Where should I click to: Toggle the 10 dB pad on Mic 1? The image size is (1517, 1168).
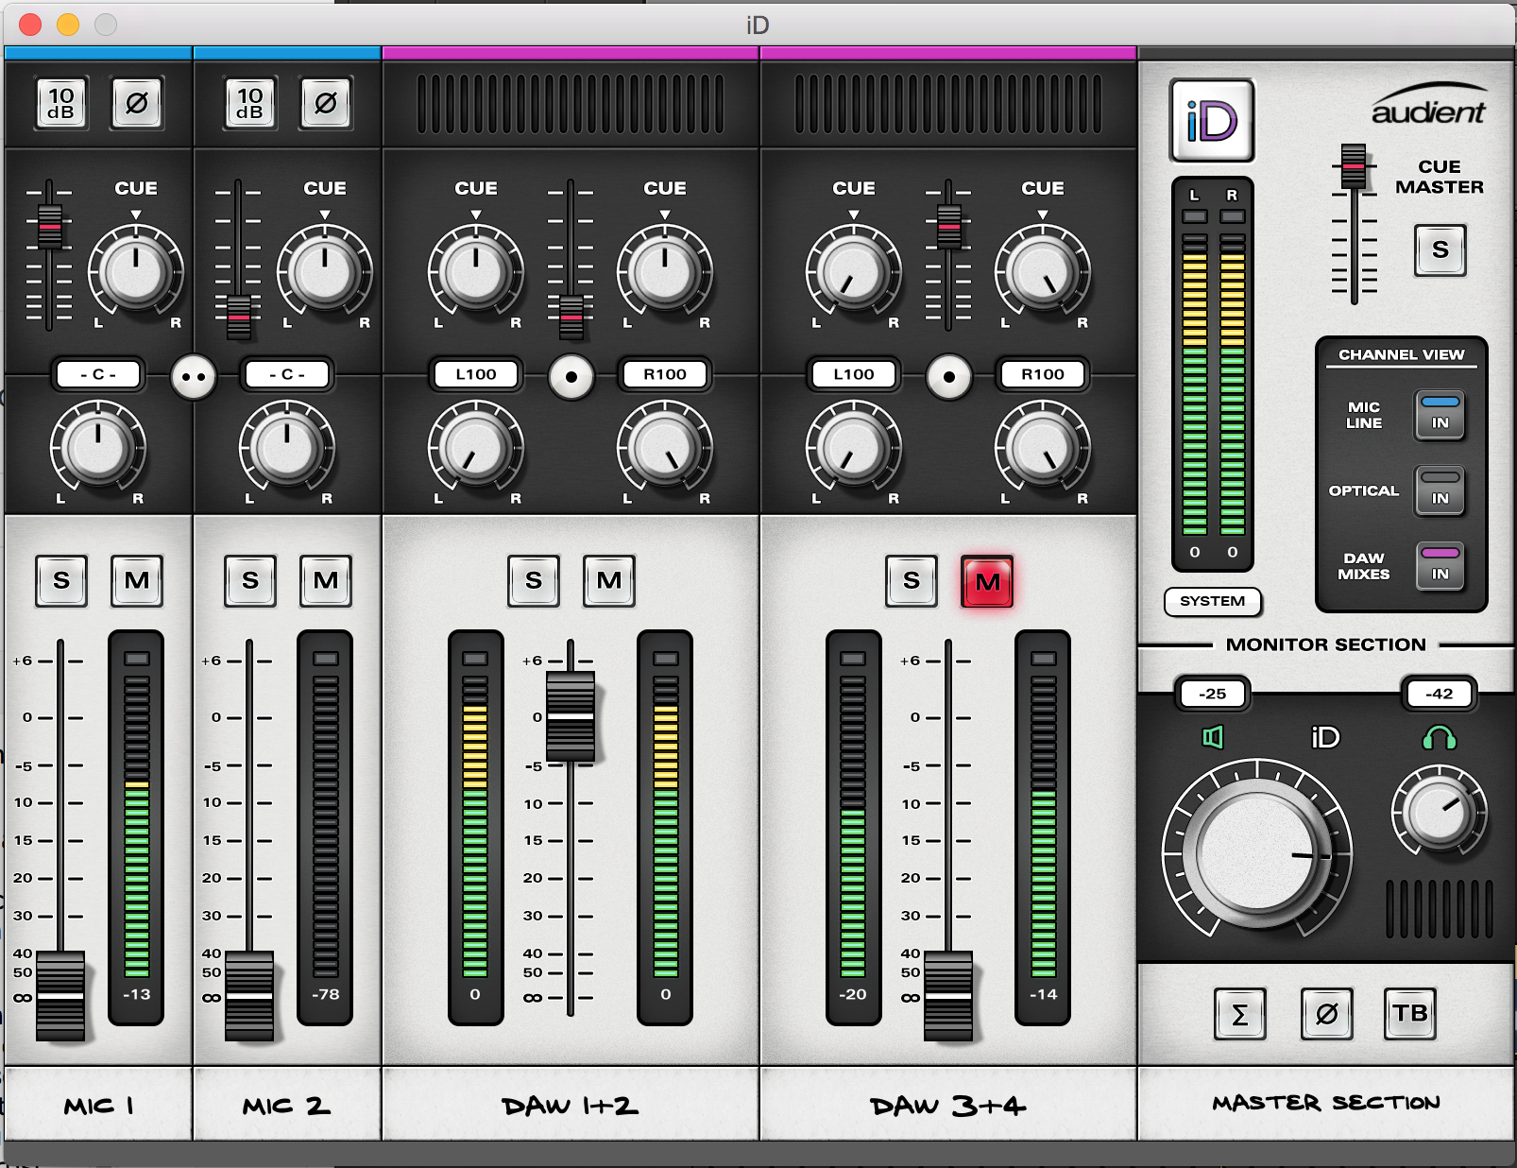coord(61,103)
